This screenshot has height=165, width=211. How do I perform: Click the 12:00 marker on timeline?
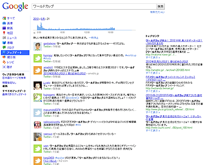tap(87, 32)
